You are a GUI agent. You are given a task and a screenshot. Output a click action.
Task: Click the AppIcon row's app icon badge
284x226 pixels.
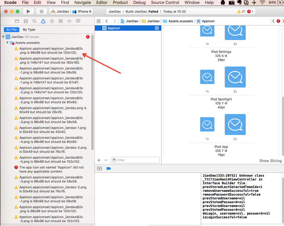point(157,28)
